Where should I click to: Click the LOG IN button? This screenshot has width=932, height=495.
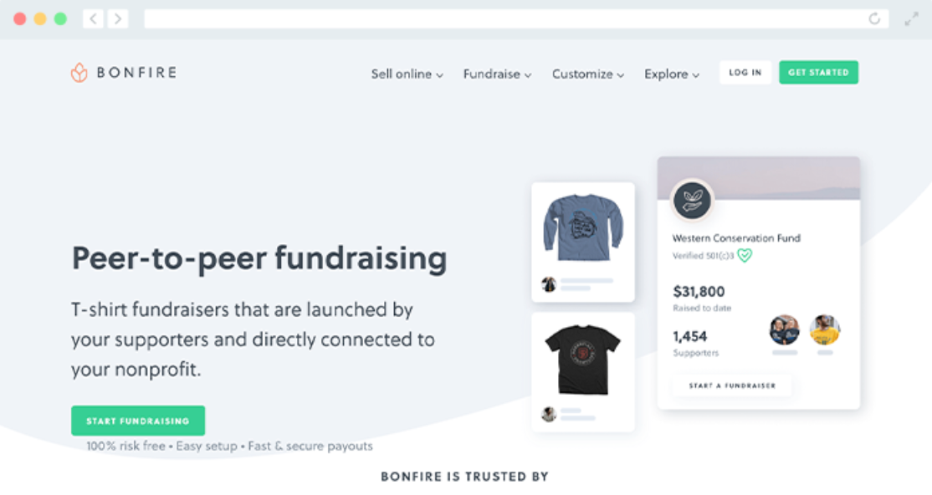pyautogui.click(x=745, y=73)
